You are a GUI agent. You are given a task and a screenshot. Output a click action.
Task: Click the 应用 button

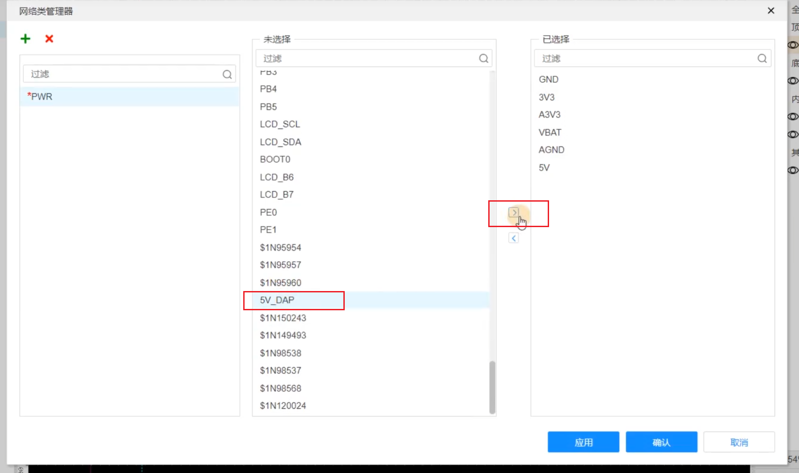point(583,442)
